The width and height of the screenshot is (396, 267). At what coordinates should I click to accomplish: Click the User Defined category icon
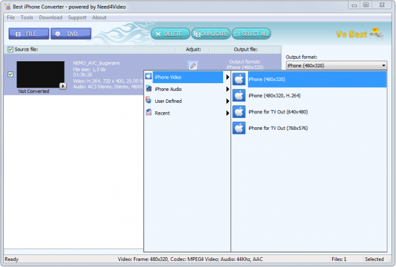pos(148,100)
